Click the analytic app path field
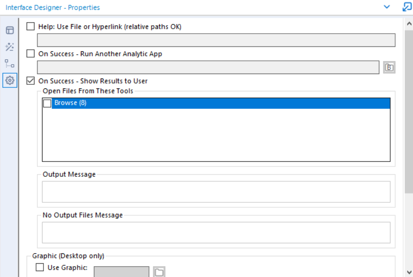Screen dimensions: 413x277 point(208,68)
